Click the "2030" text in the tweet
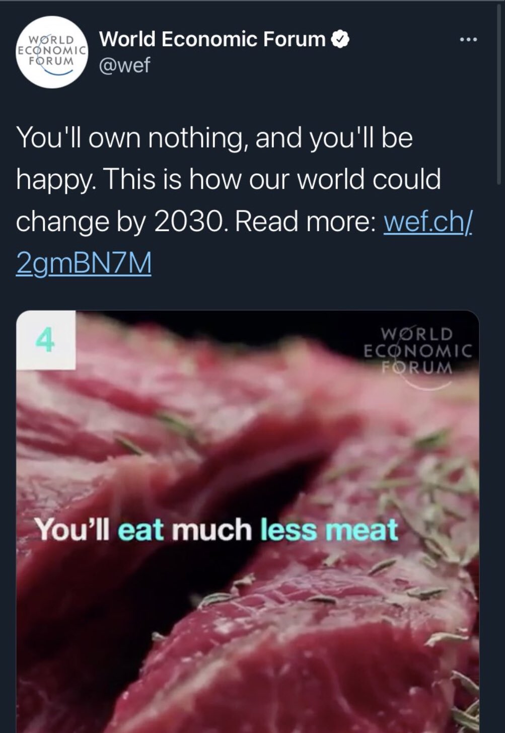This screenshot has height=733, width=505. (187, 221)
